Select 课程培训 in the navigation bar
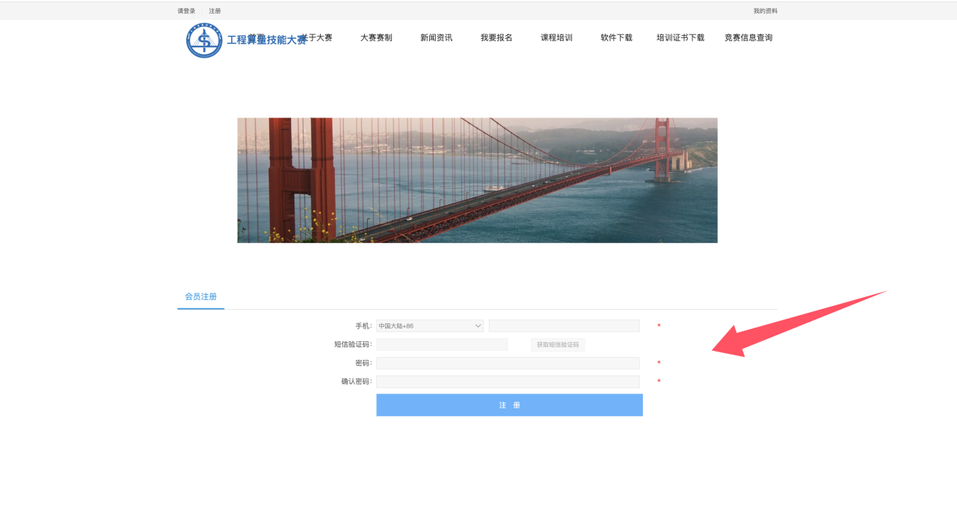 [556, 38]
